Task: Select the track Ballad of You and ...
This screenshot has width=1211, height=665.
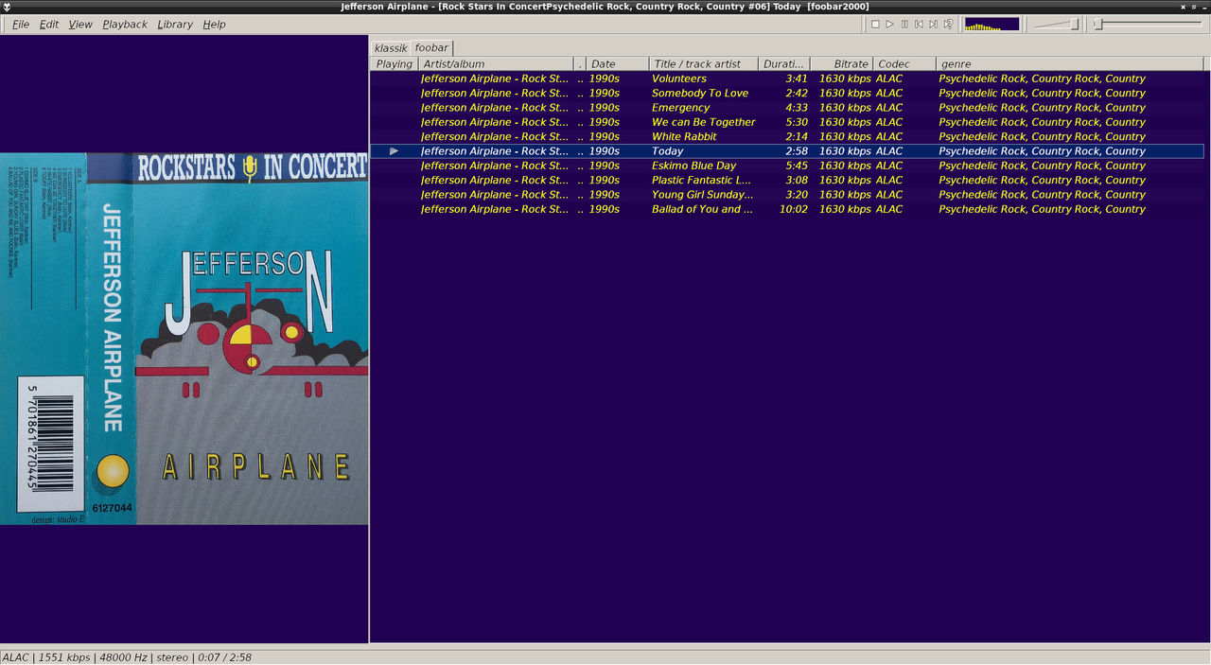Action: (x=786, y=209)
